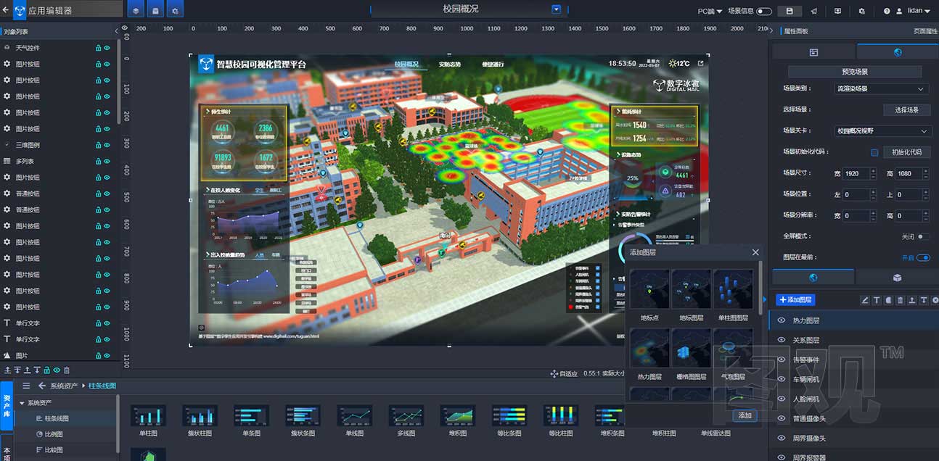Toggle visibility of the 普通摄像头 layer
The height and width of the screenshot is (461, 939).
tap(782, 418)
